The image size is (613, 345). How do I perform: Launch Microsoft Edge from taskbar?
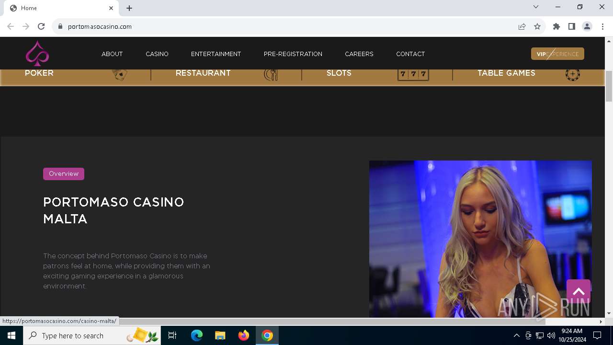197,335
